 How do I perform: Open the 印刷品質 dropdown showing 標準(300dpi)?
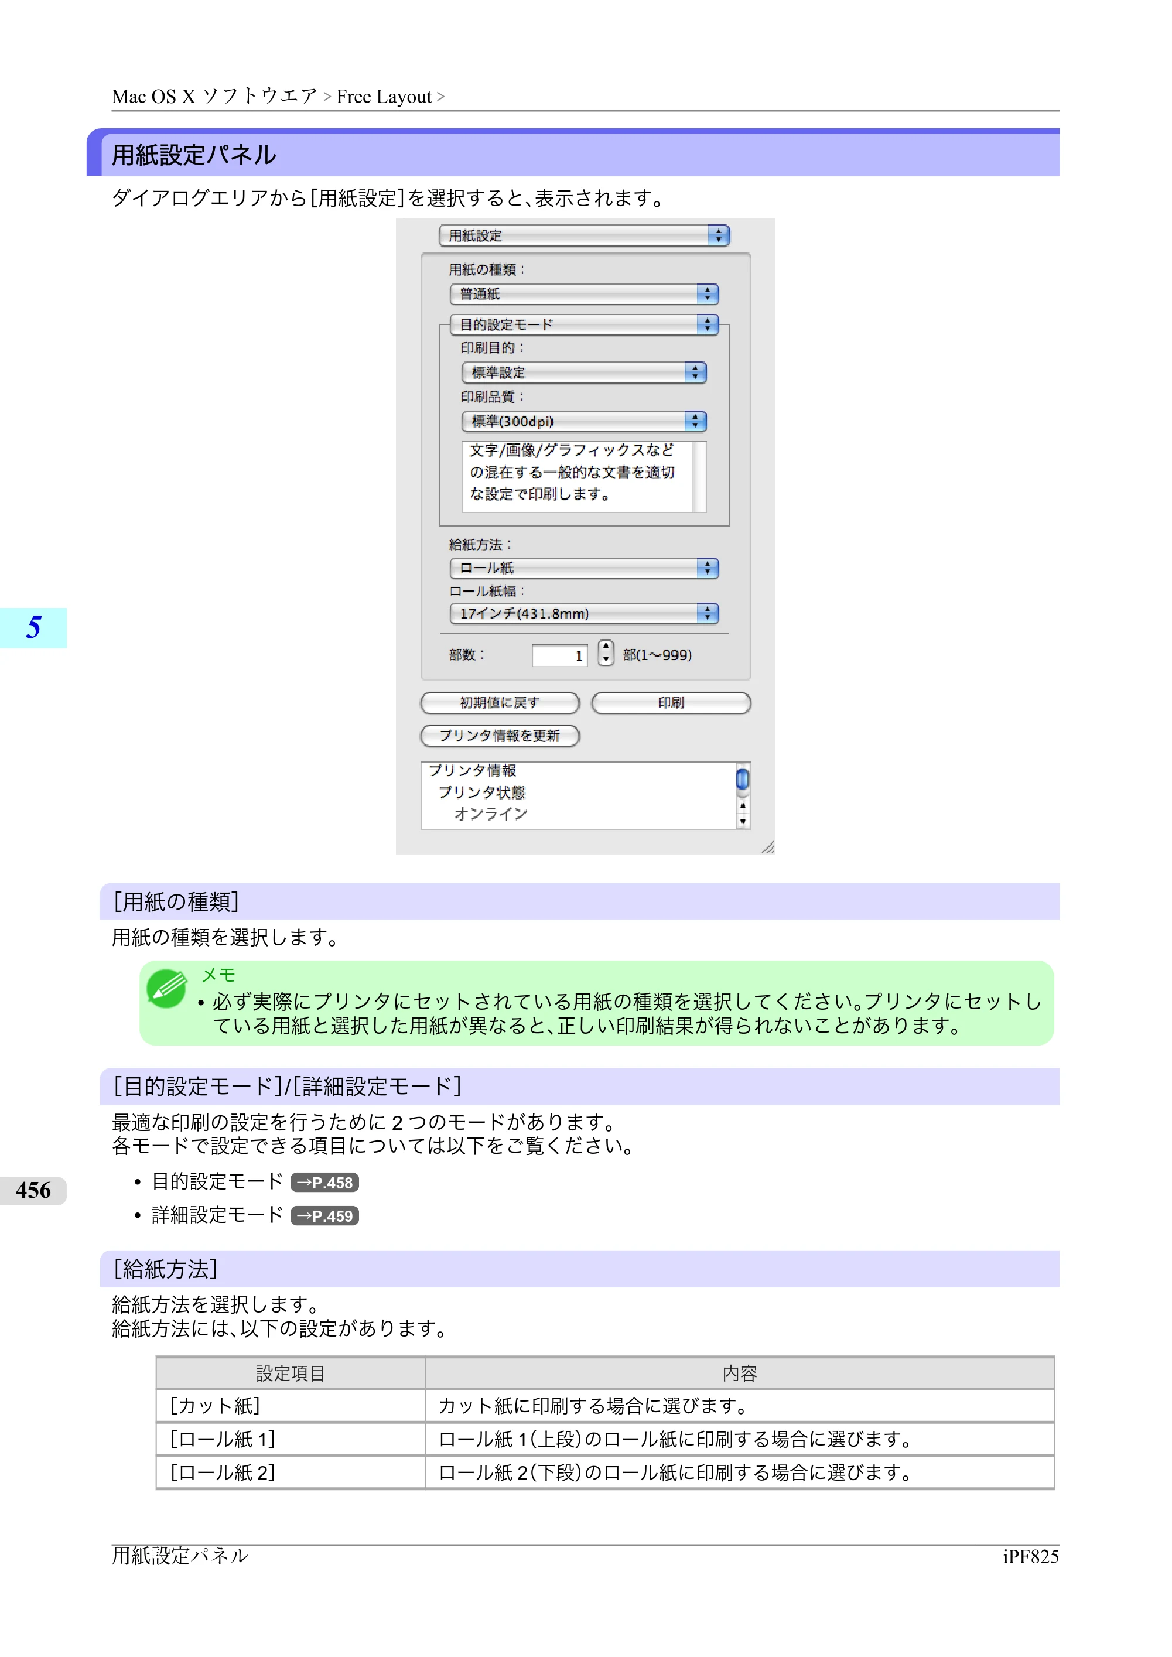pyautogui.click(x=584, y=421)
